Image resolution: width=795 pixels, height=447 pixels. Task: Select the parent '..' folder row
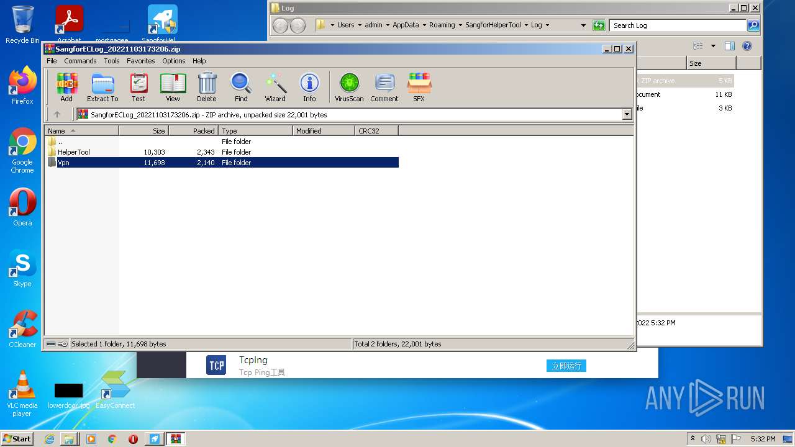click(x=222, y=142)
